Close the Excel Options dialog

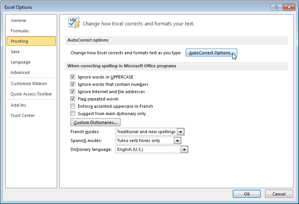[x=289, y=7]
